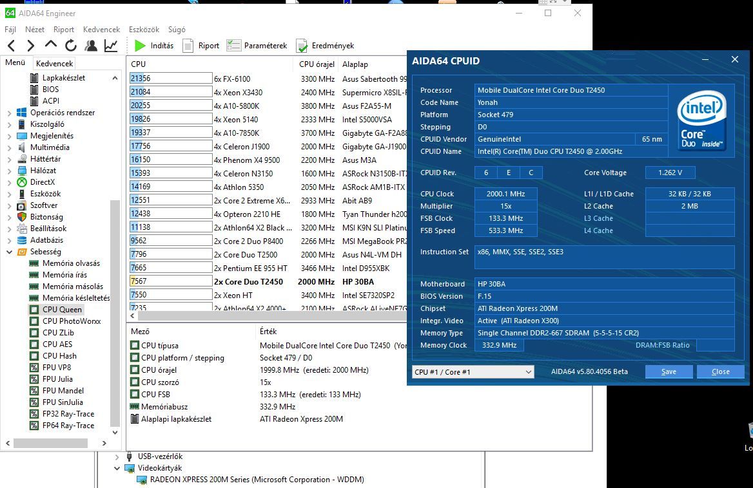
Task: Click the Adatbázis database icon
Action: (22, 240)
